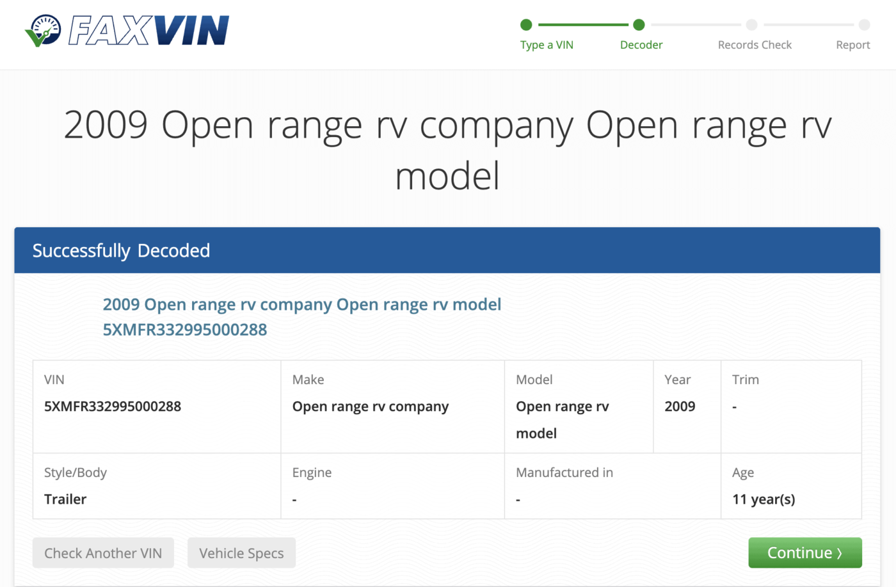The image size is (896, 587).
Task: Go to the 'Type a VIN' step label
Action: pyautogui.click(x=547, y=45)
